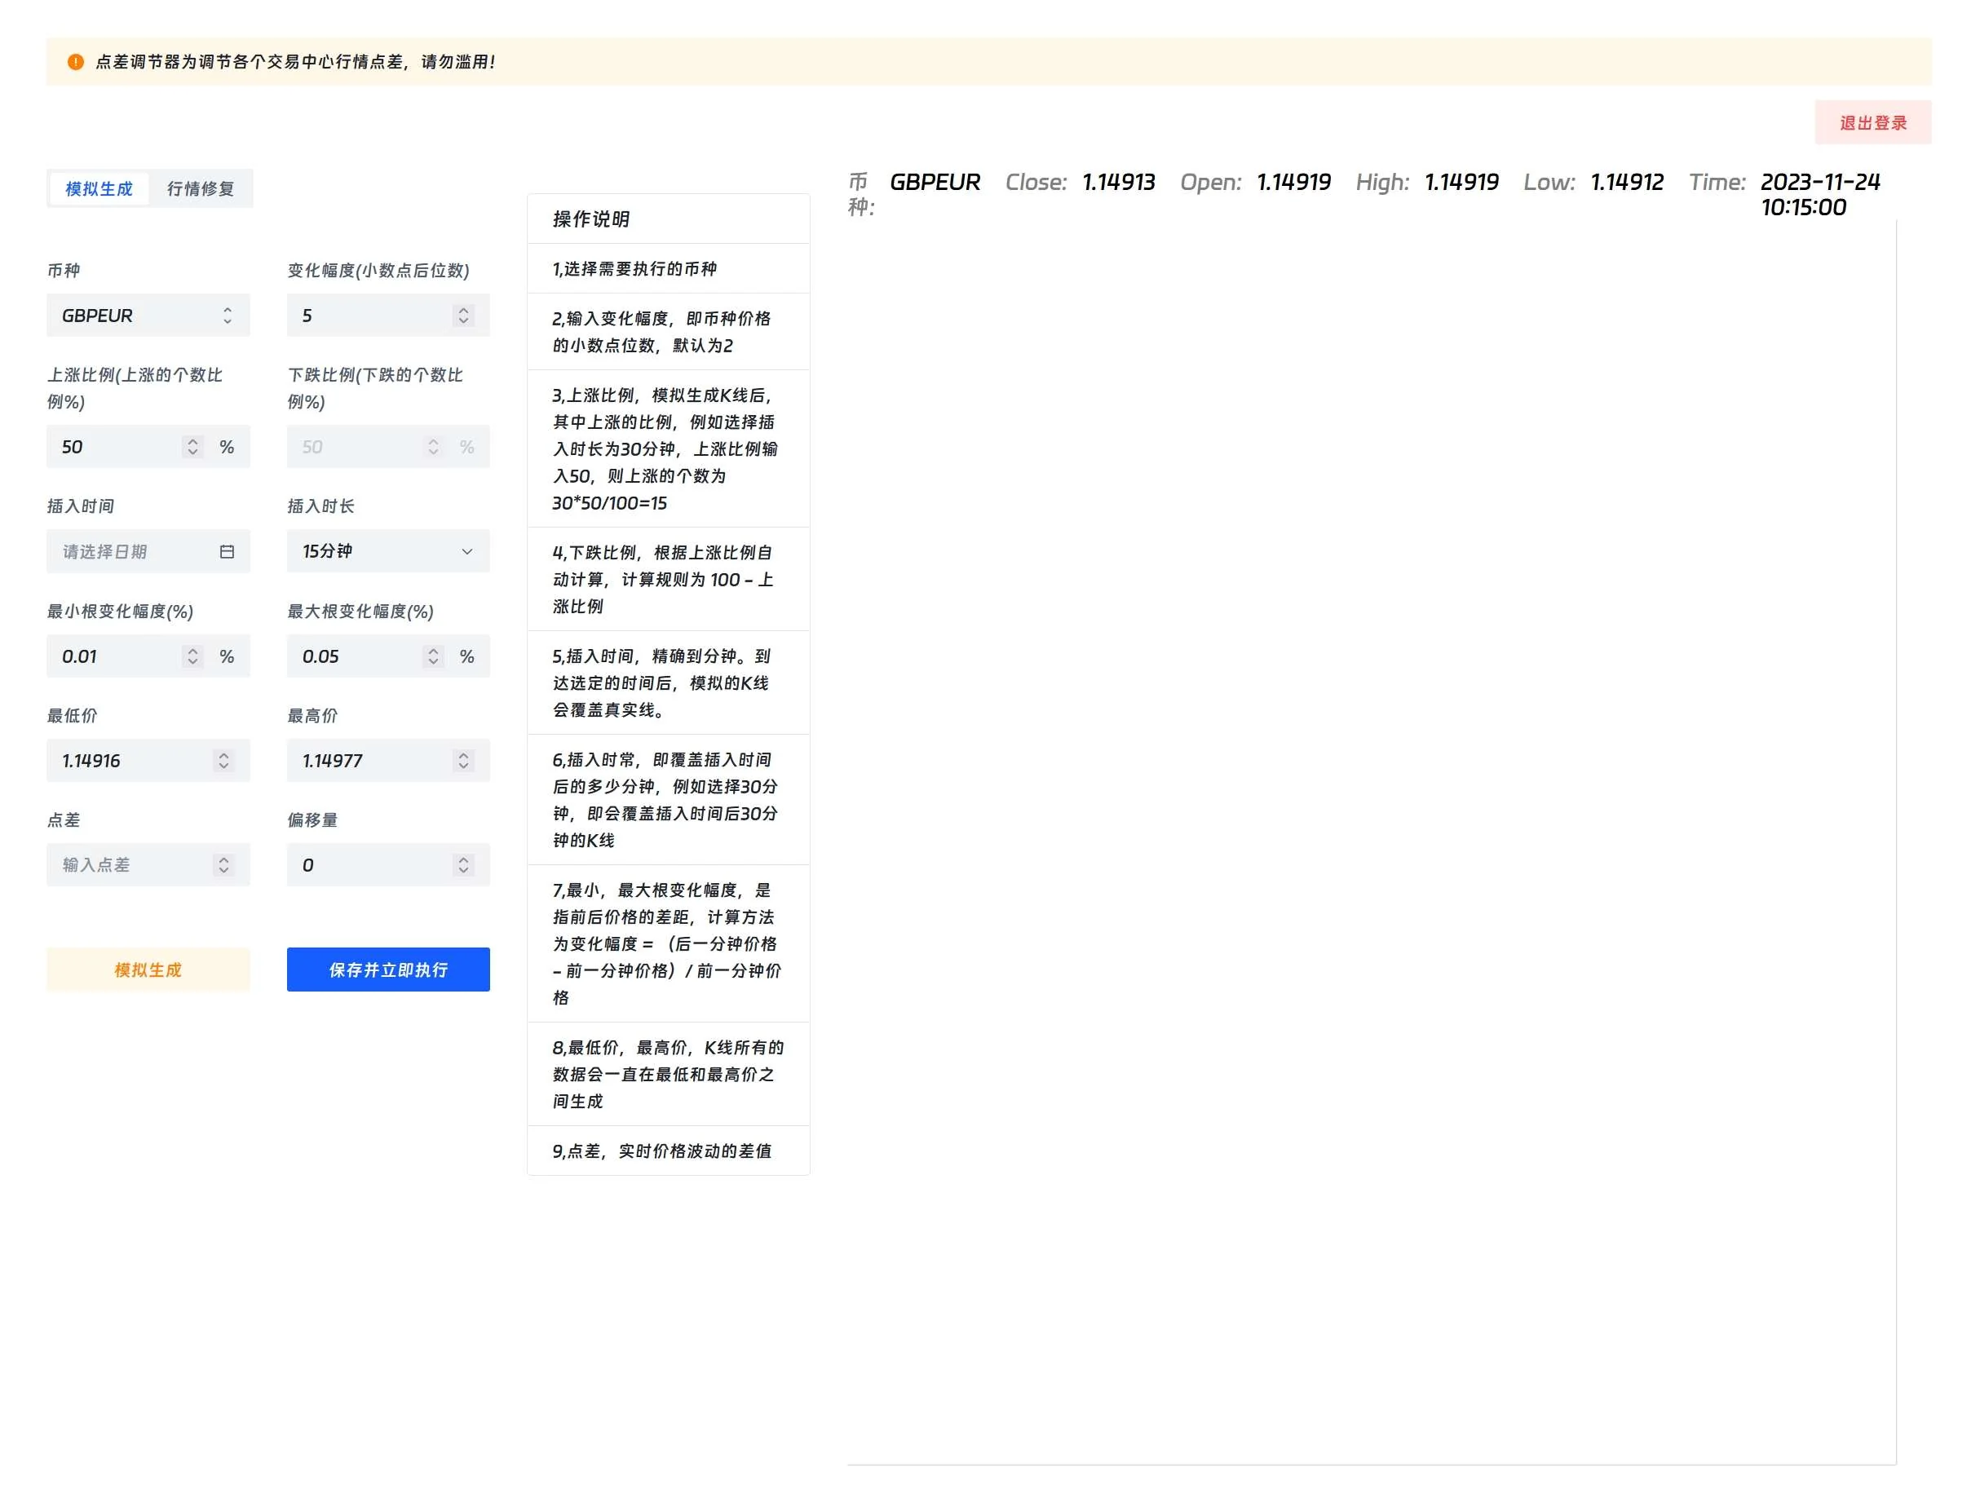Click stepper arrows on 最小根变化幅度 field
Viewport: 1980px width, 1493px height.
click(192, 656)
